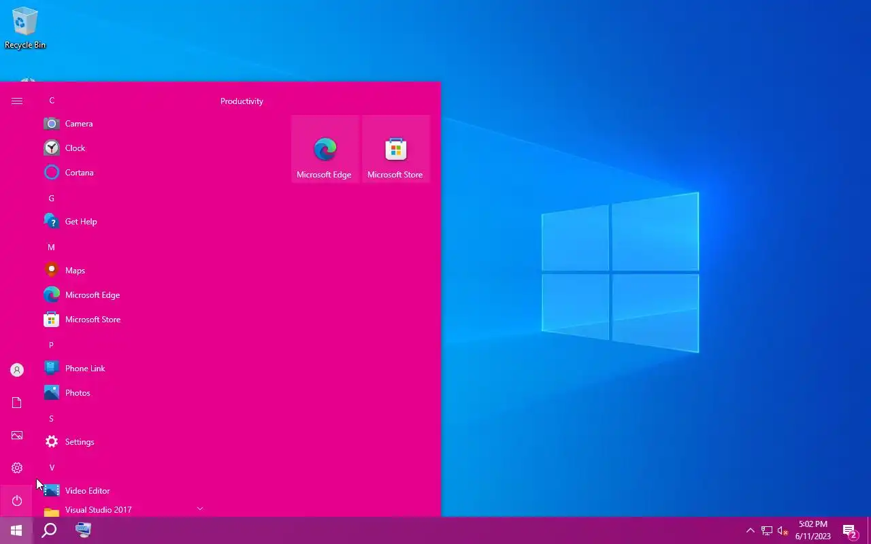The height and width of the screenshot is (544, 871).
Task: Expand the Start hamburger menu
Action: click(x=17, y=101)
